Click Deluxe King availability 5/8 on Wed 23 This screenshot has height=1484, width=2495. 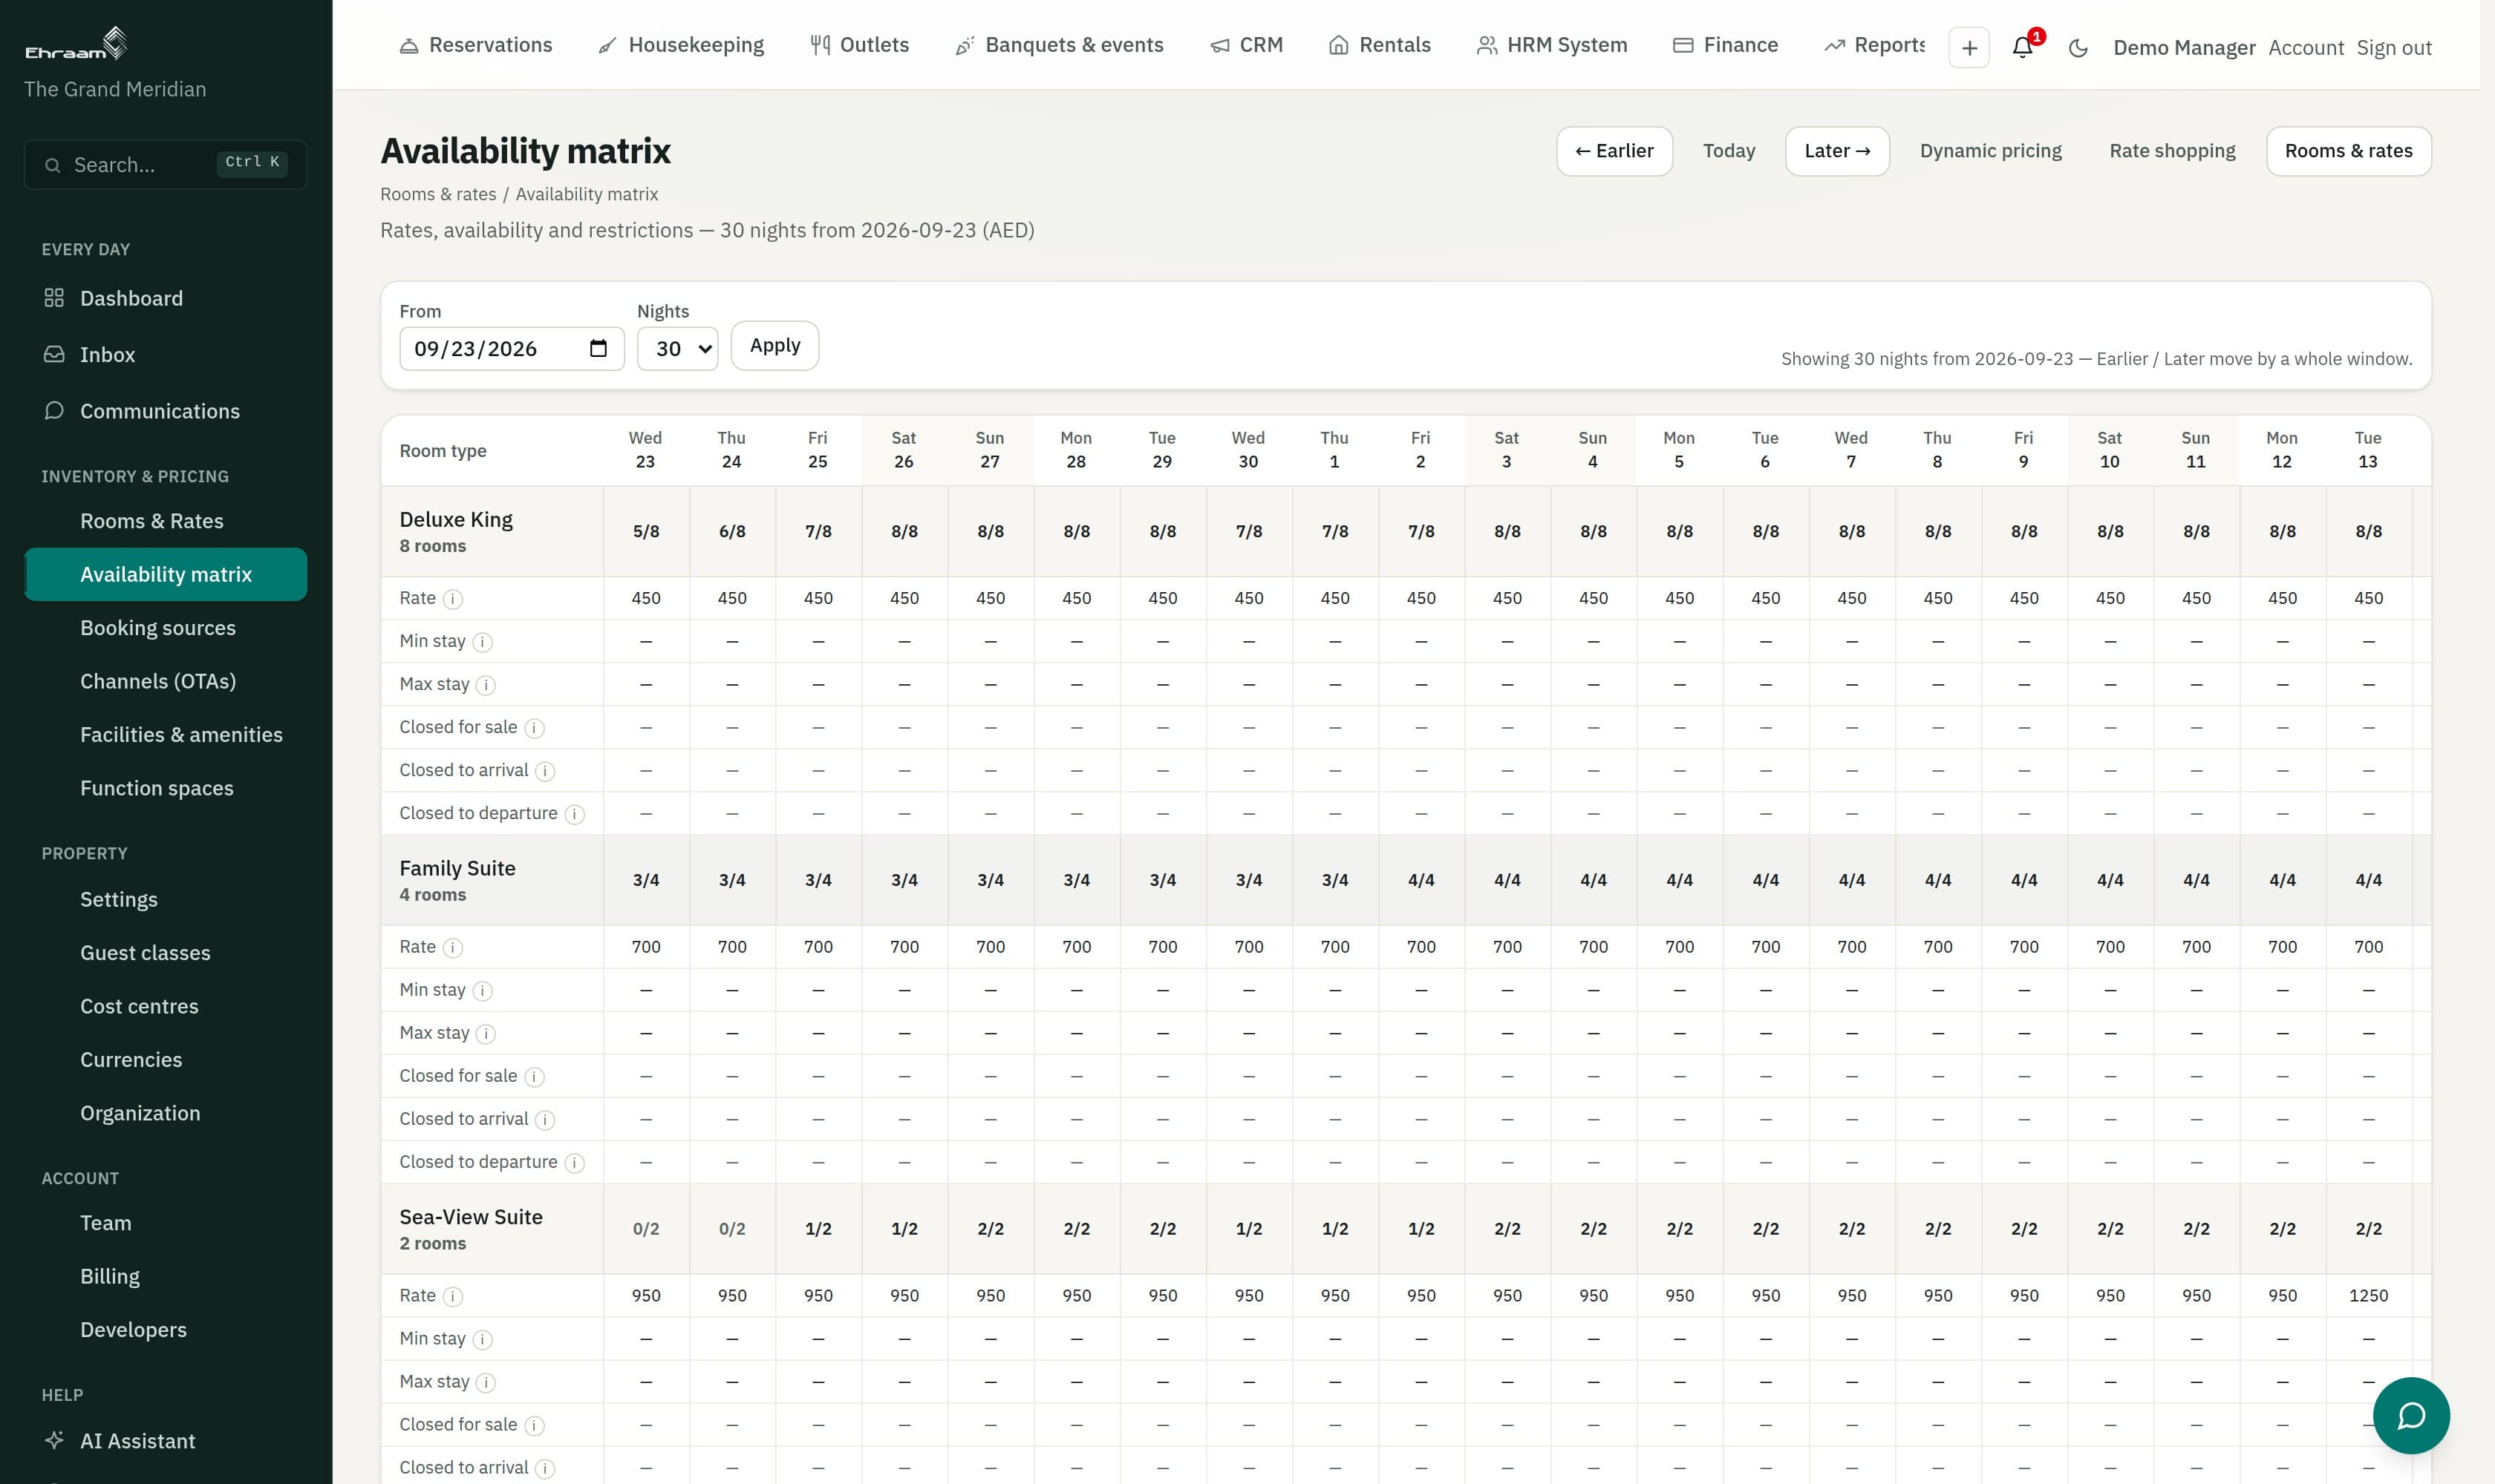(645, 531)
